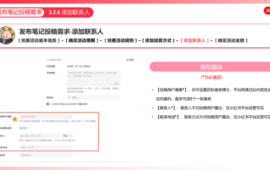Click the 14 天内 upload hint under 评奖规则
Screen dimensions: 270x170
[93, 90]
